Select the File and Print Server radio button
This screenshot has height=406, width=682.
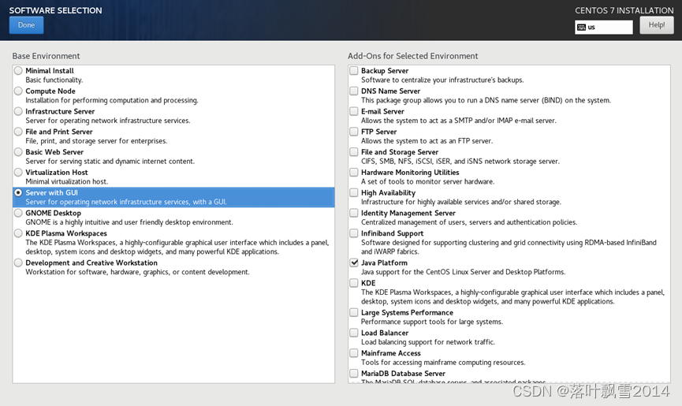18,132
